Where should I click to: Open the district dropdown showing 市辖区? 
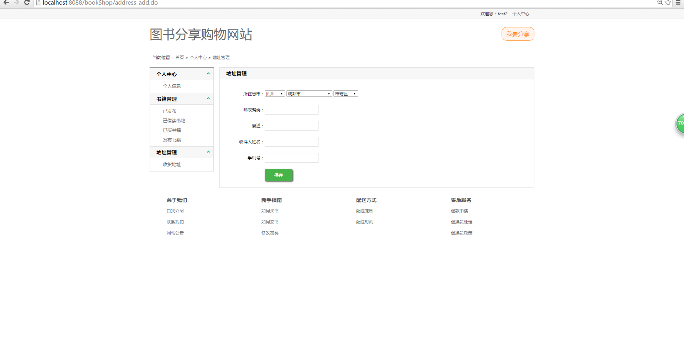(x=346, y=94)
